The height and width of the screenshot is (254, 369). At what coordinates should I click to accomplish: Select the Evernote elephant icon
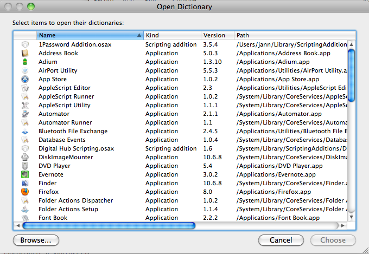click(x=25, y=174)
